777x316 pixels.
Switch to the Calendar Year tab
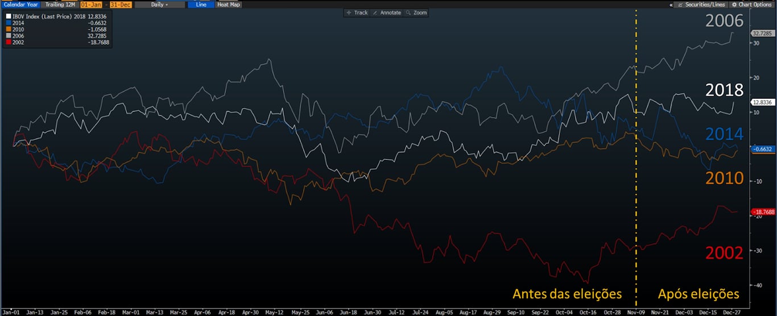(20, 4)
